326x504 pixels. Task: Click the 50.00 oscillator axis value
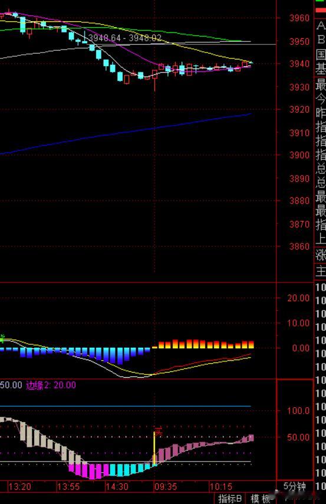tap(298, 437)
